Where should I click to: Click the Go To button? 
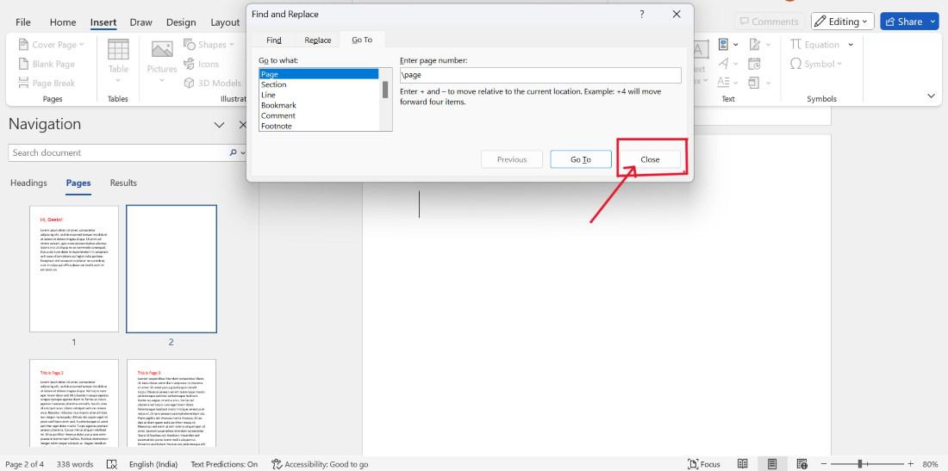(580, 159)
